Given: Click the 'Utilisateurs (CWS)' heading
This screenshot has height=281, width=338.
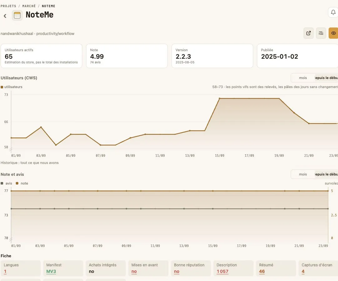Looking at the screenshot, I should click(19, 78).
